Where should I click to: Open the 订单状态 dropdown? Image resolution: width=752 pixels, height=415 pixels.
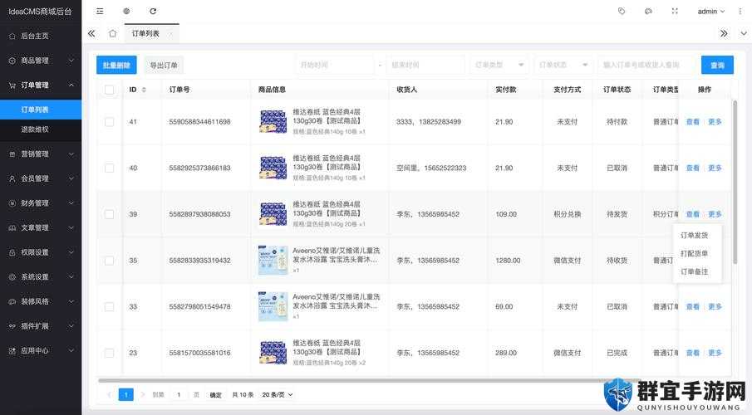pos(563,65)
